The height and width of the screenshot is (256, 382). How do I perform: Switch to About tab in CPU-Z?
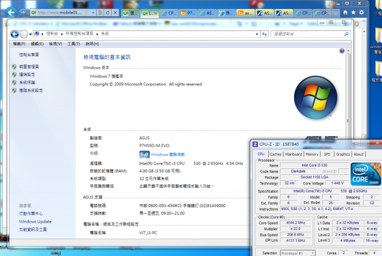point(359,154)
